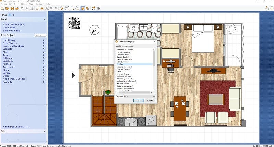Open Additional Libraries (7) link
Viewport: 274px width, 147px height.
16,127
